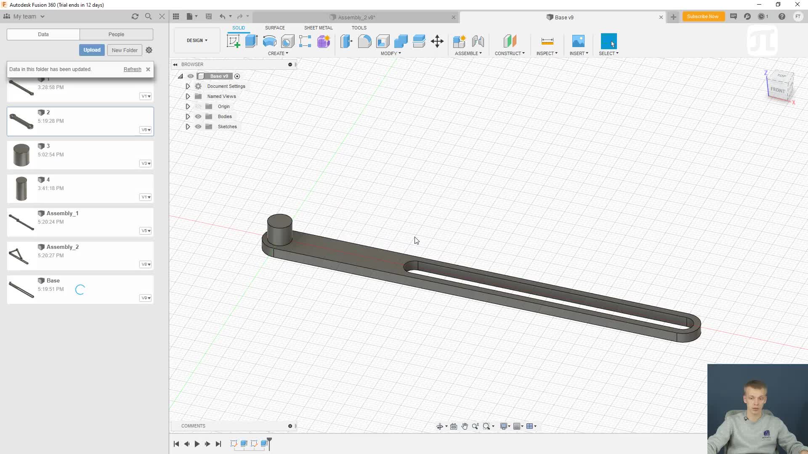808x454 pixels.
Task: Click the Undo arrow
Action: 222,16
